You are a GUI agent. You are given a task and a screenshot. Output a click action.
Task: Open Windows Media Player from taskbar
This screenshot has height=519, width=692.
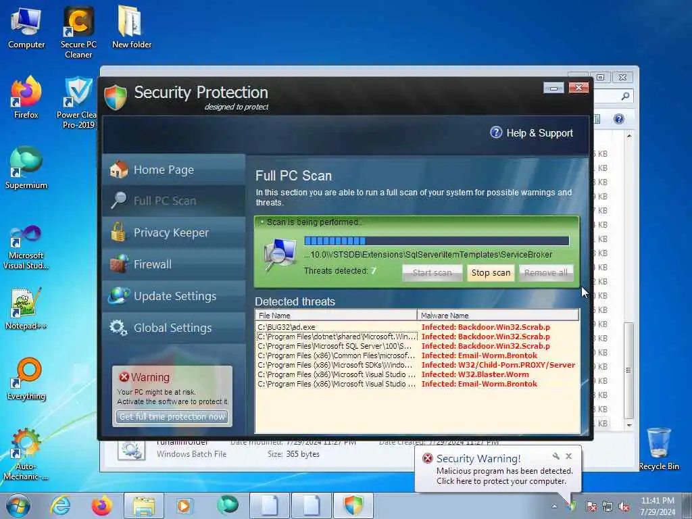(184, 505)
